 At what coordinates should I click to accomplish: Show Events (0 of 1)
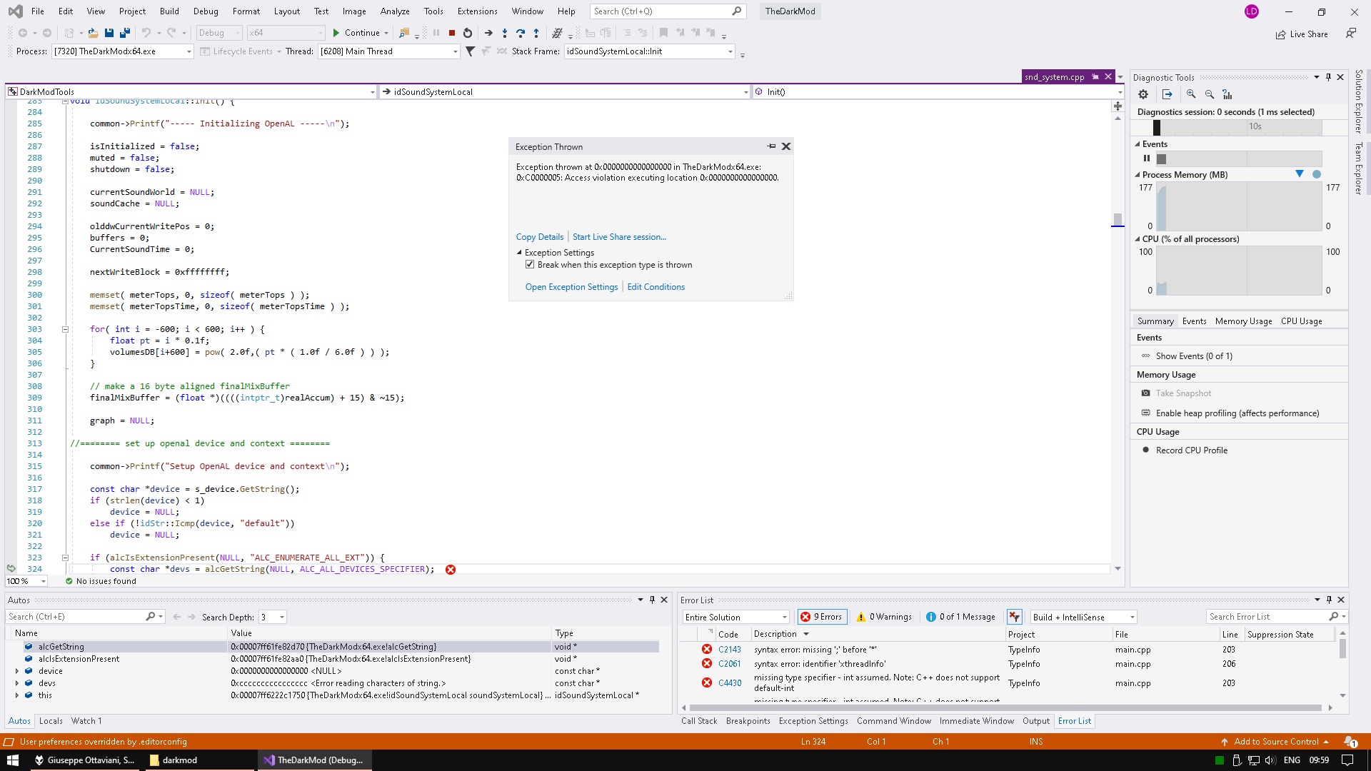click(x=1193, y=356)
